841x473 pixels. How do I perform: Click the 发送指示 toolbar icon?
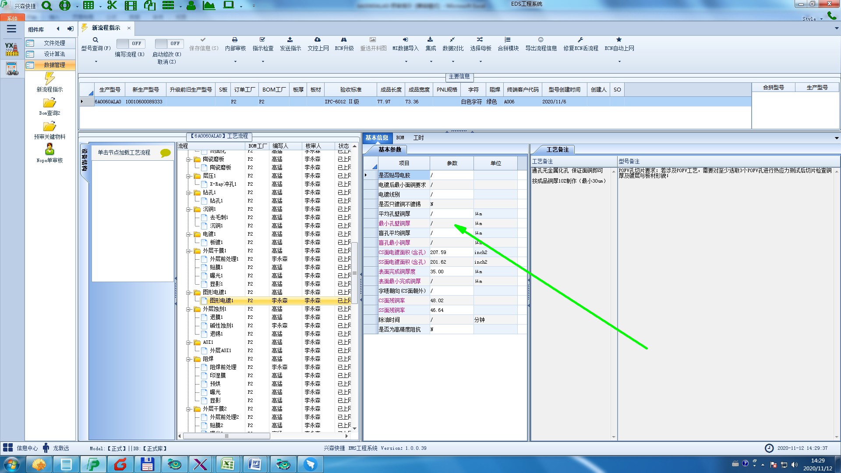pyautogui.click(x=290, y=40)
